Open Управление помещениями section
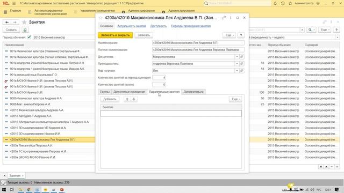 pos(97,11)
